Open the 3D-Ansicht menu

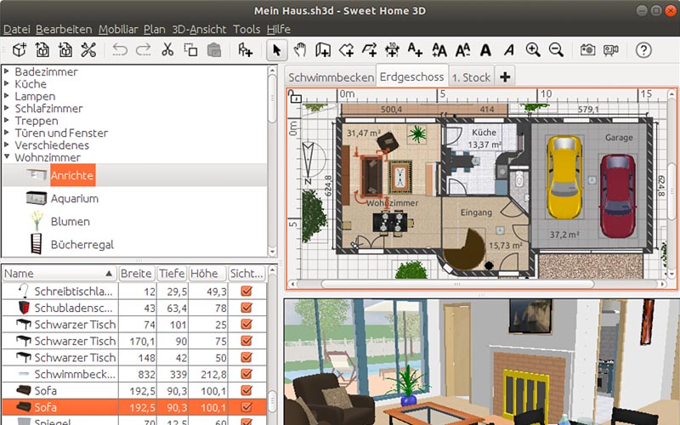coord(199,29)
